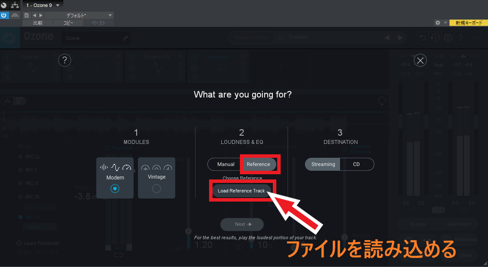Screen dimensions: 488x267
Task: Click the Gain Match button
Action: (459, 224)
